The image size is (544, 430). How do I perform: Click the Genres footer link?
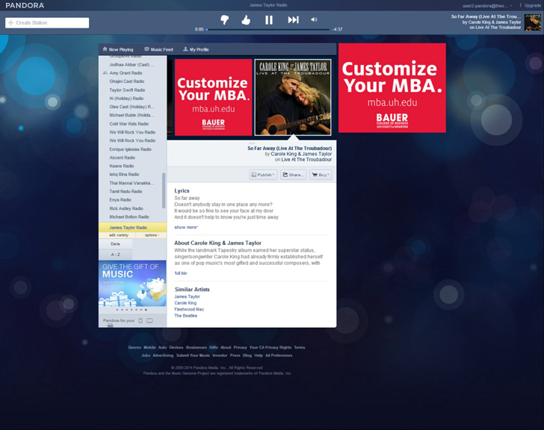coord(135,348)
